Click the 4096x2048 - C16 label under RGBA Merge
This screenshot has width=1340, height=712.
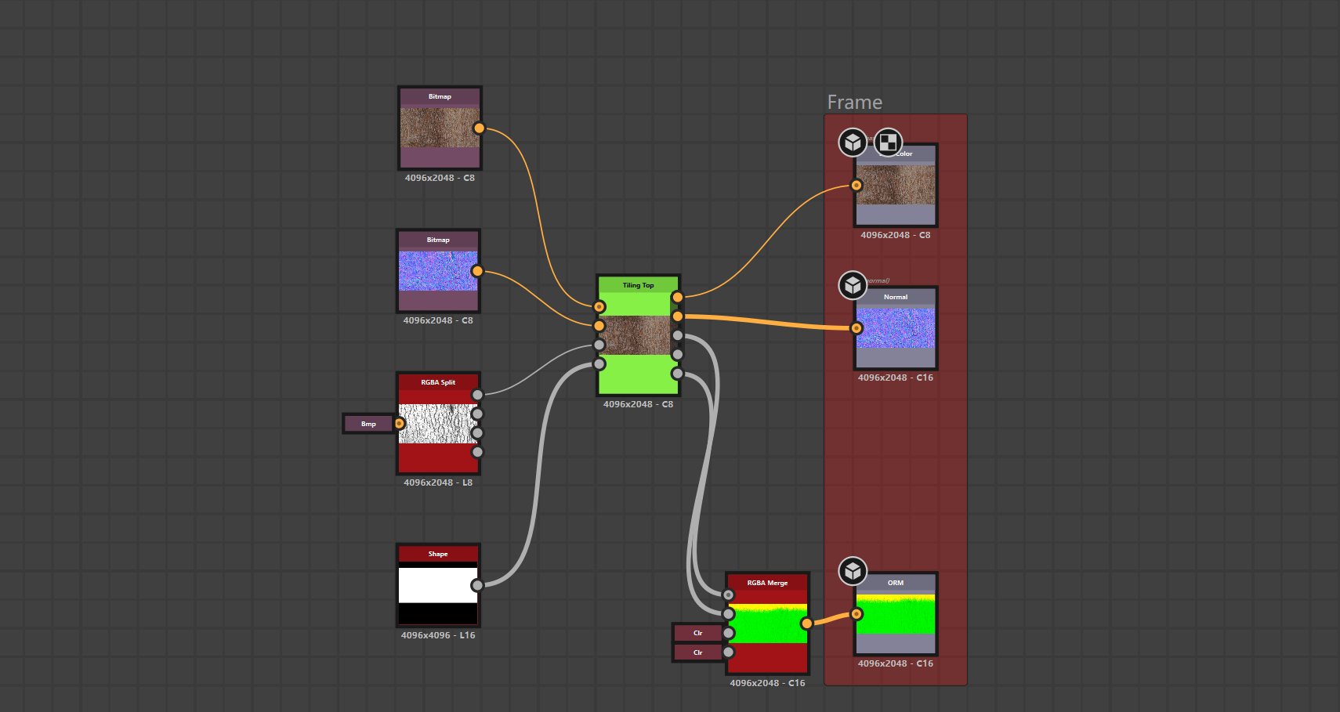(767, 683)
